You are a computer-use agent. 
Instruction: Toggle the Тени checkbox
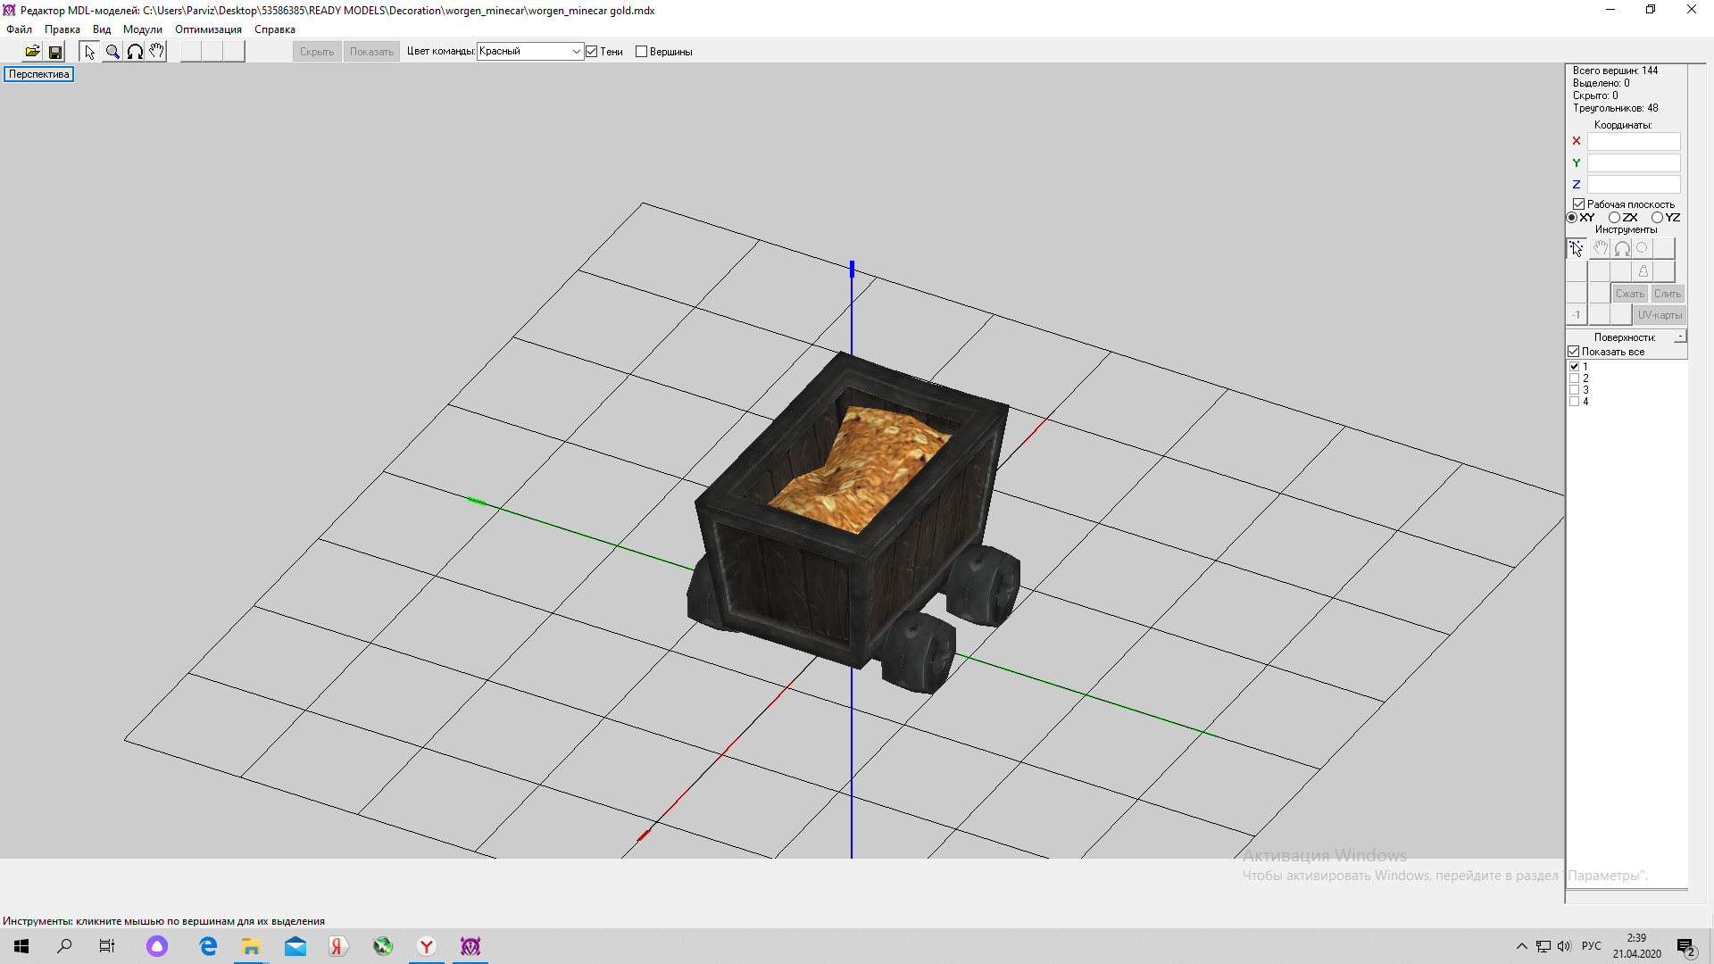[592, 52]
